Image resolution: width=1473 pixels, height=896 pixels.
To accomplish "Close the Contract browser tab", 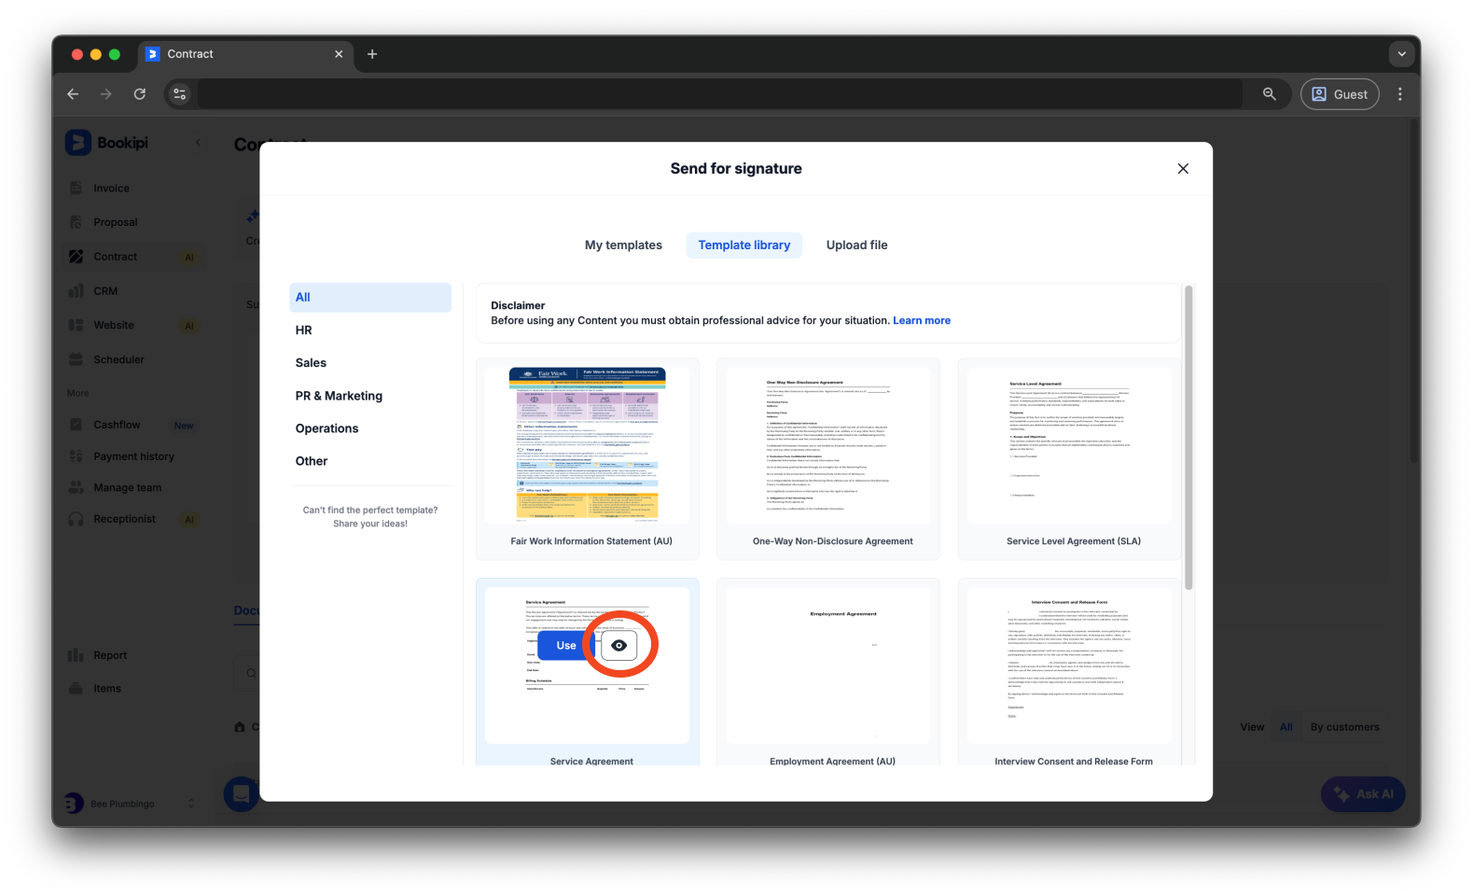I will point(339,54).
